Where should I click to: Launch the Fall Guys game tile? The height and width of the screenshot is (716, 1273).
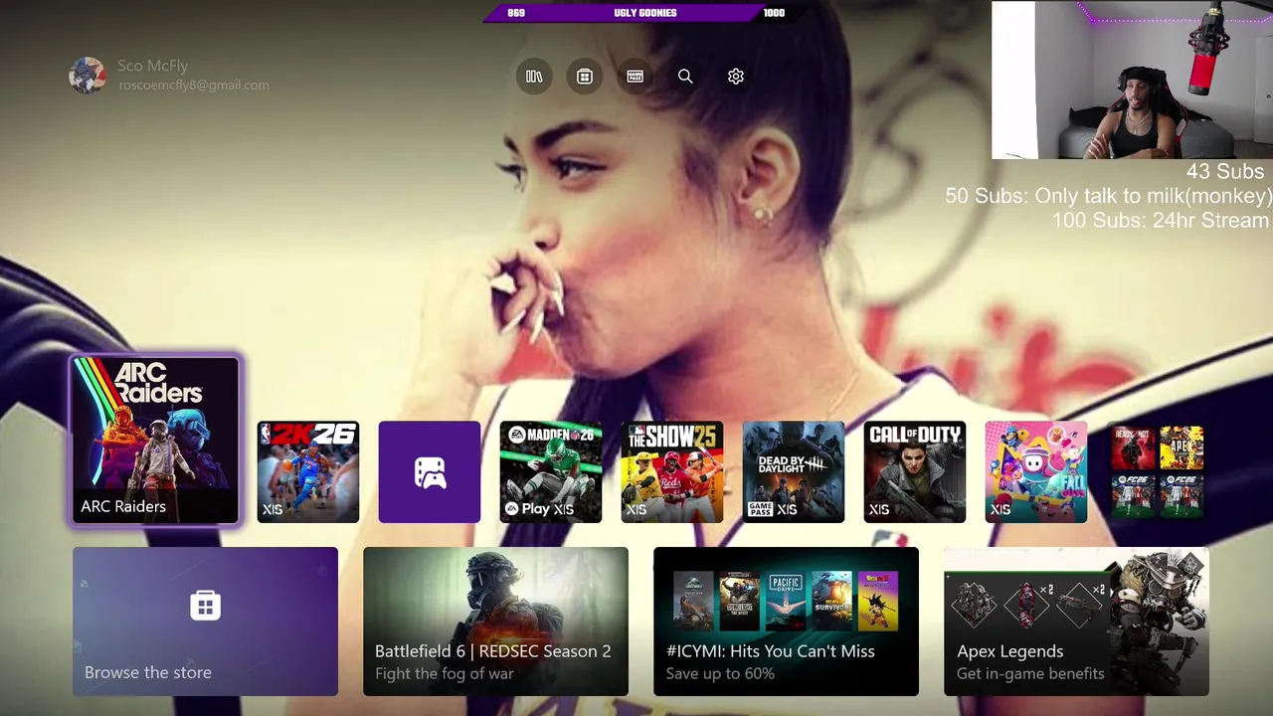point(1036,472)
